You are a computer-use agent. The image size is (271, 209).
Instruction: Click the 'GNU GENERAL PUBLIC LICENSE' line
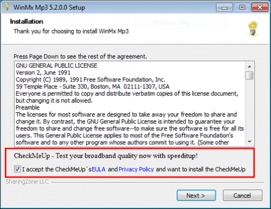point(56,65)
